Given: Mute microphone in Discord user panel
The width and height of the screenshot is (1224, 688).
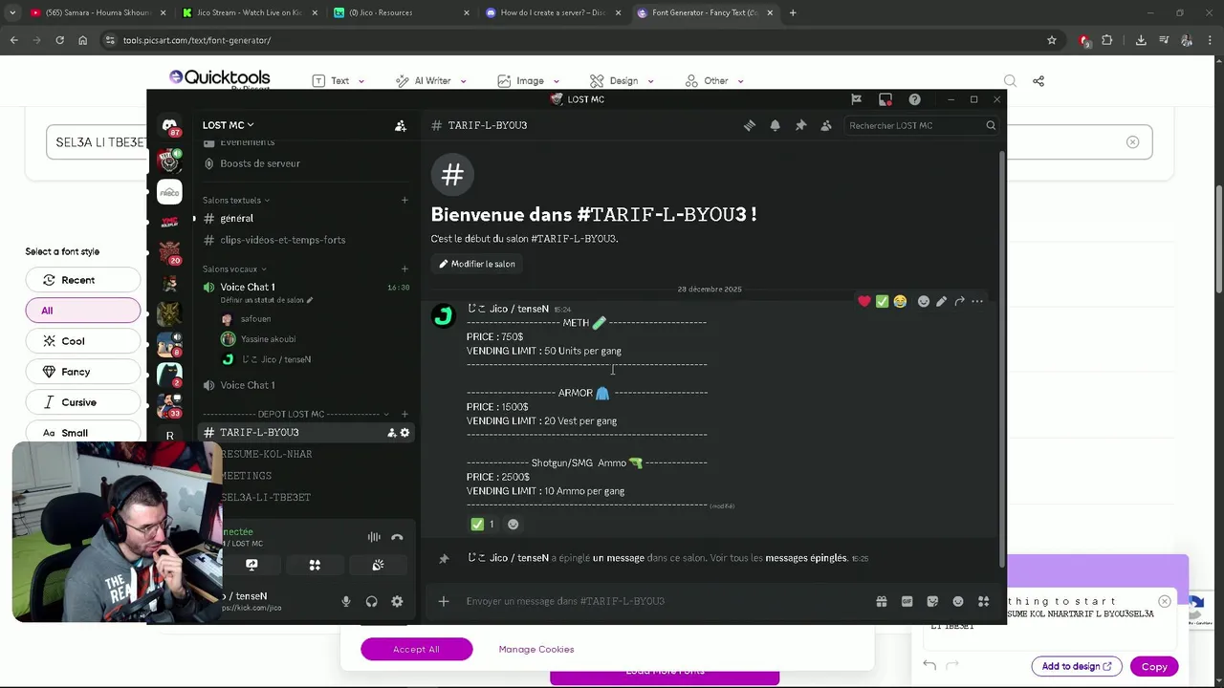Looking at the screenshot, I should 346,601.
